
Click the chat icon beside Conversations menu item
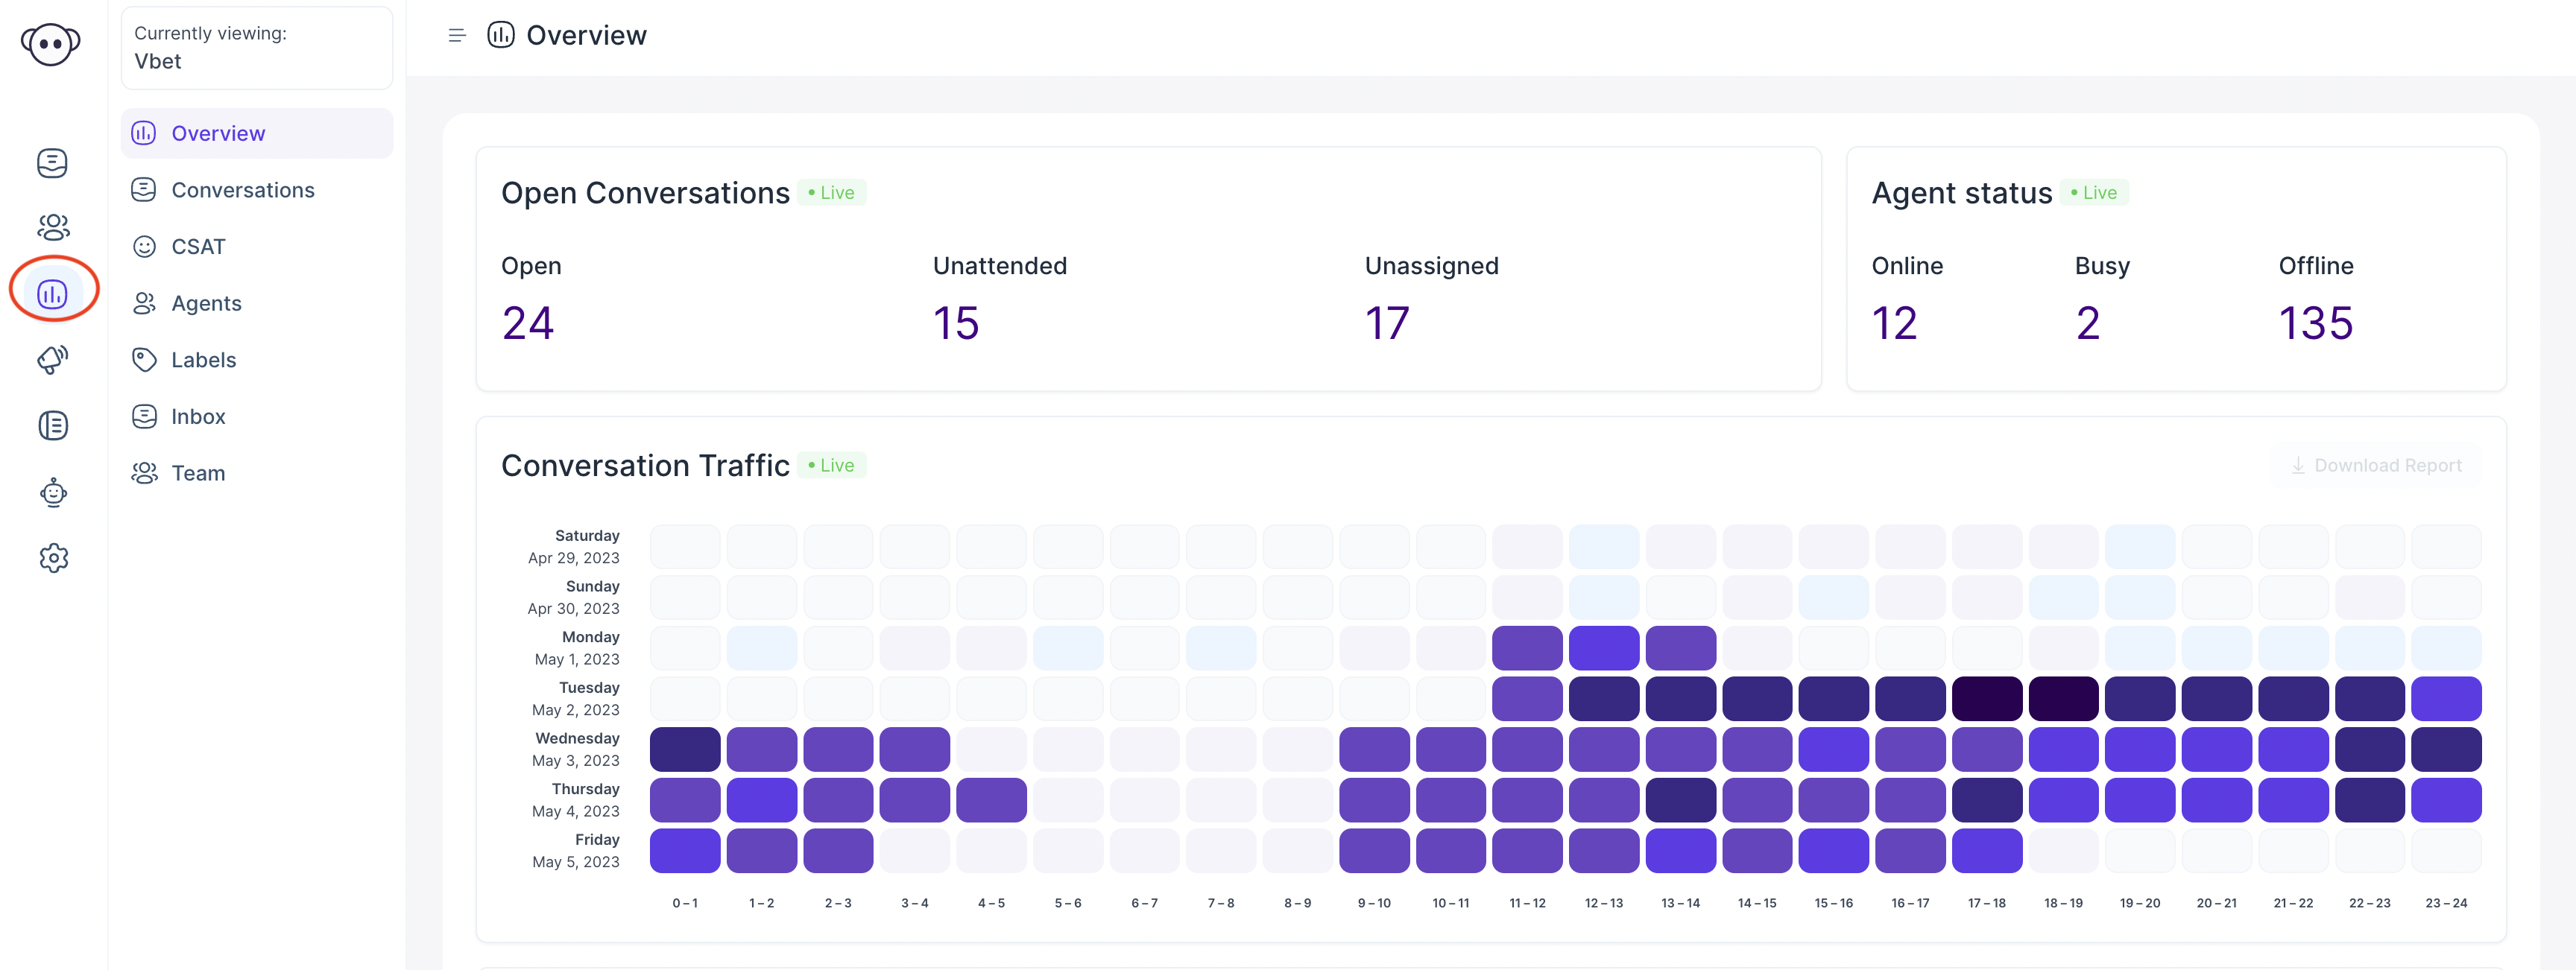[144, 189]
